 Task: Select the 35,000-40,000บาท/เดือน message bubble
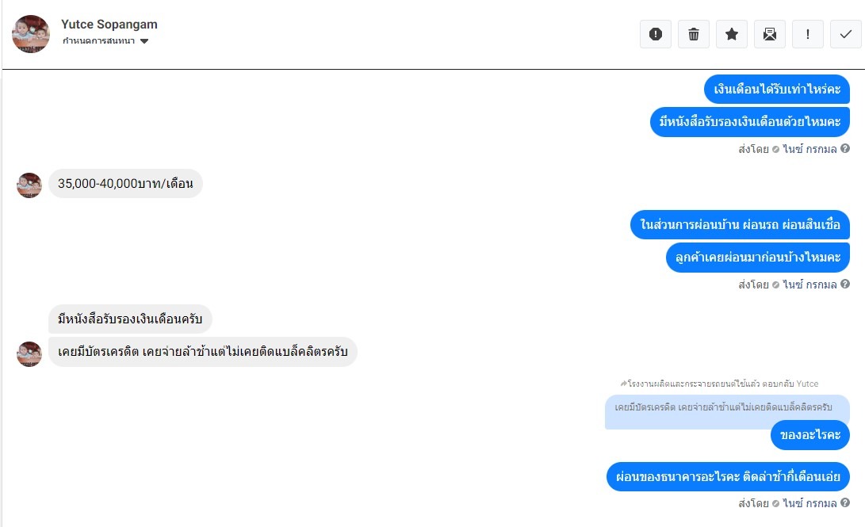(x=125, y=184)
